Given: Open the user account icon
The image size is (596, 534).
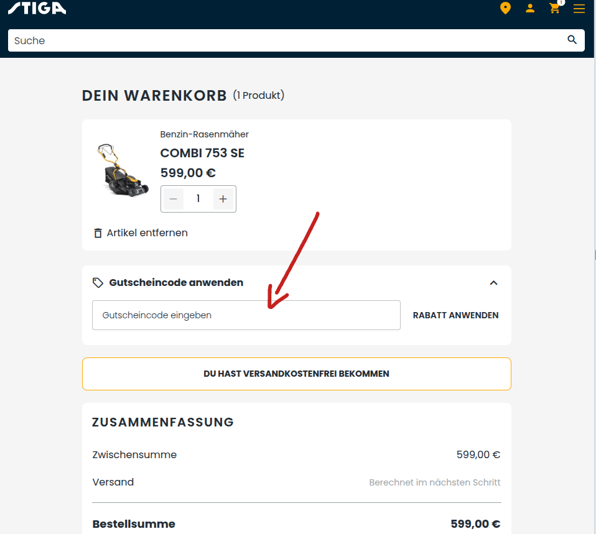Looking at the screenshot, I should (530, 8).
